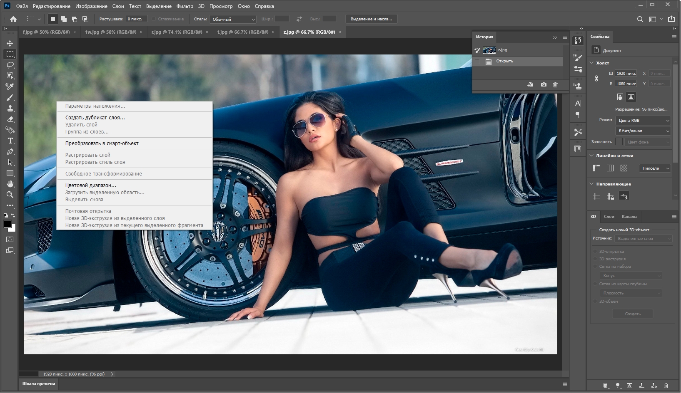Viewport: 681px width, 393px height.
Task: Select the Lasso tool
Action: pyautogui.click(x=10, y=65)
